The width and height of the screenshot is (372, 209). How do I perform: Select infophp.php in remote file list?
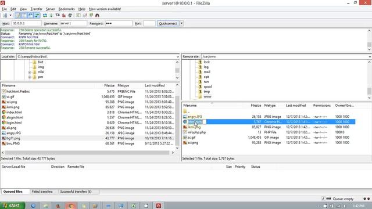tap(196, 132)
